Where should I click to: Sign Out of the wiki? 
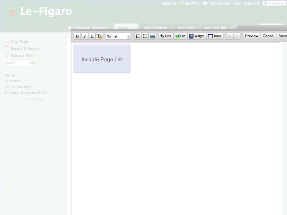(x=252, y=3)
